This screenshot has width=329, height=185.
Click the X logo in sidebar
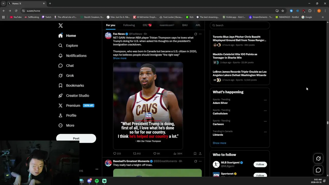60,25
